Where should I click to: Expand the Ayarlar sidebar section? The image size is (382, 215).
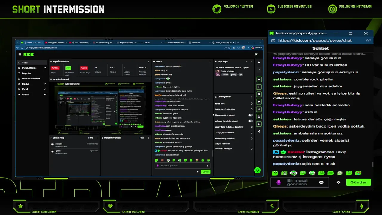pyautogui.click(x=45, y=94)
